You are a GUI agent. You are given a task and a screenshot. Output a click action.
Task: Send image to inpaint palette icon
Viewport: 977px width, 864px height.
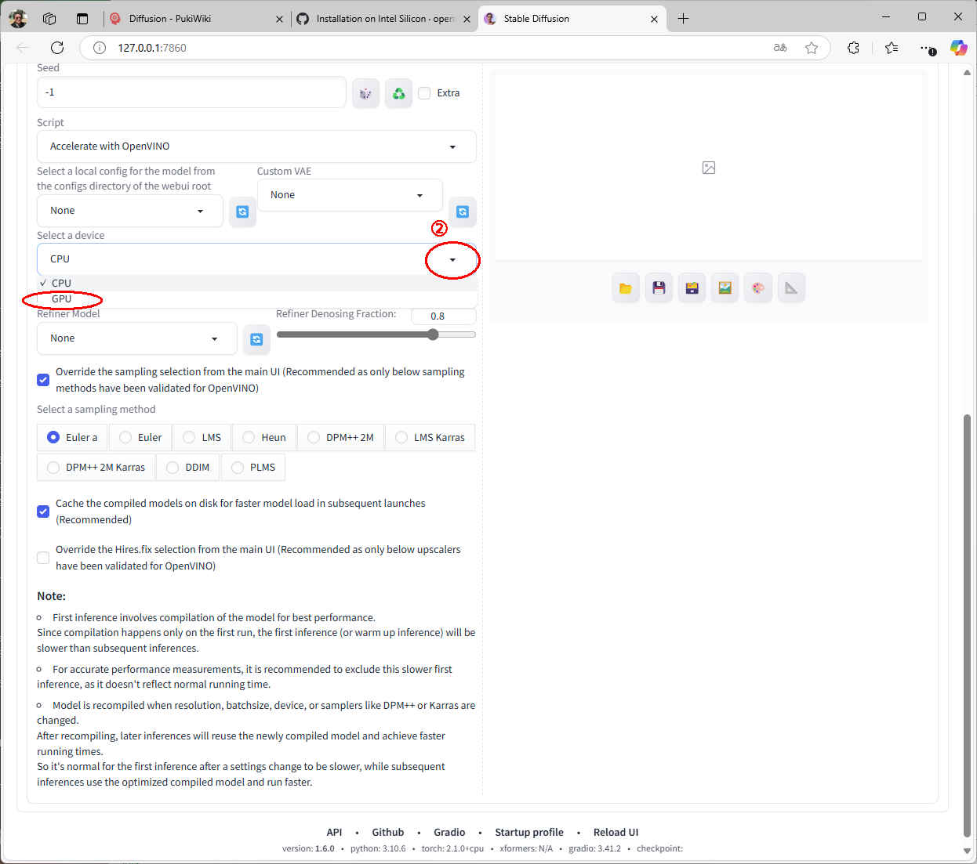[x=758, y=288]
